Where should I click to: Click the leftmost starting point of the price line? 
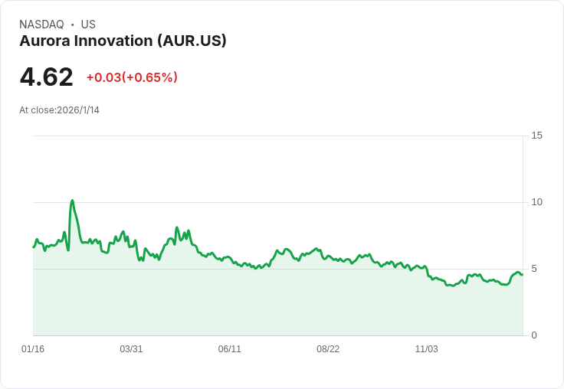tap(34, 247)
